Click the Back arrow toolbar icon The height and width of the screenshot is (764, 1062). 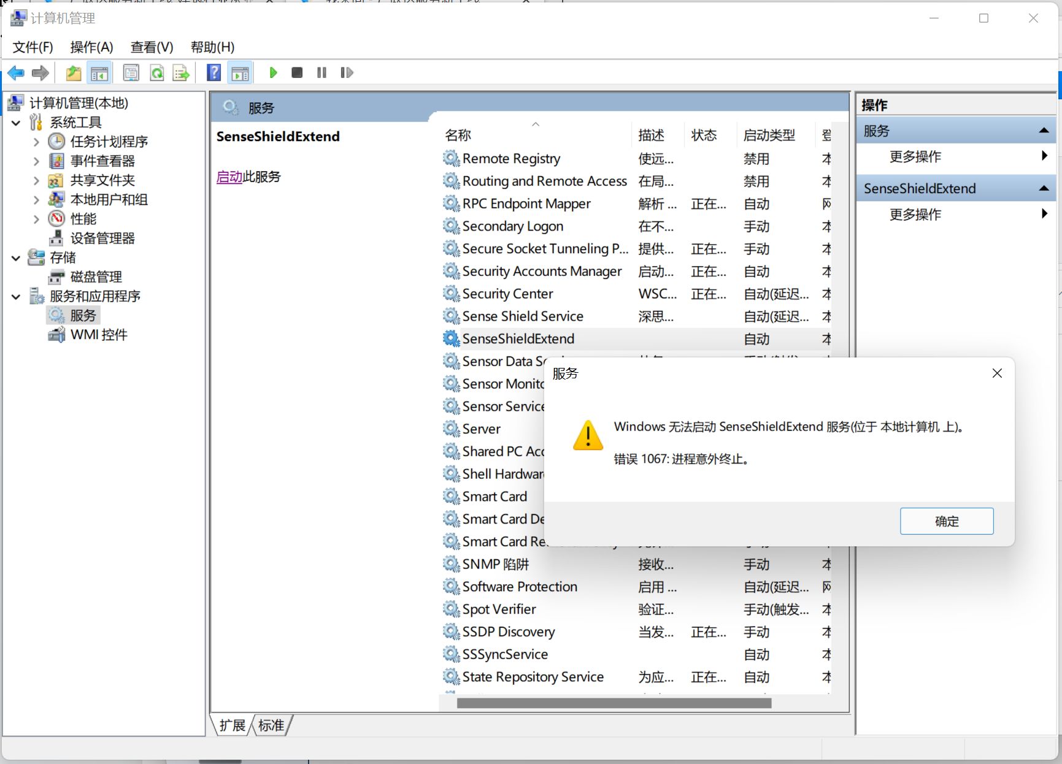click(16, 73)
